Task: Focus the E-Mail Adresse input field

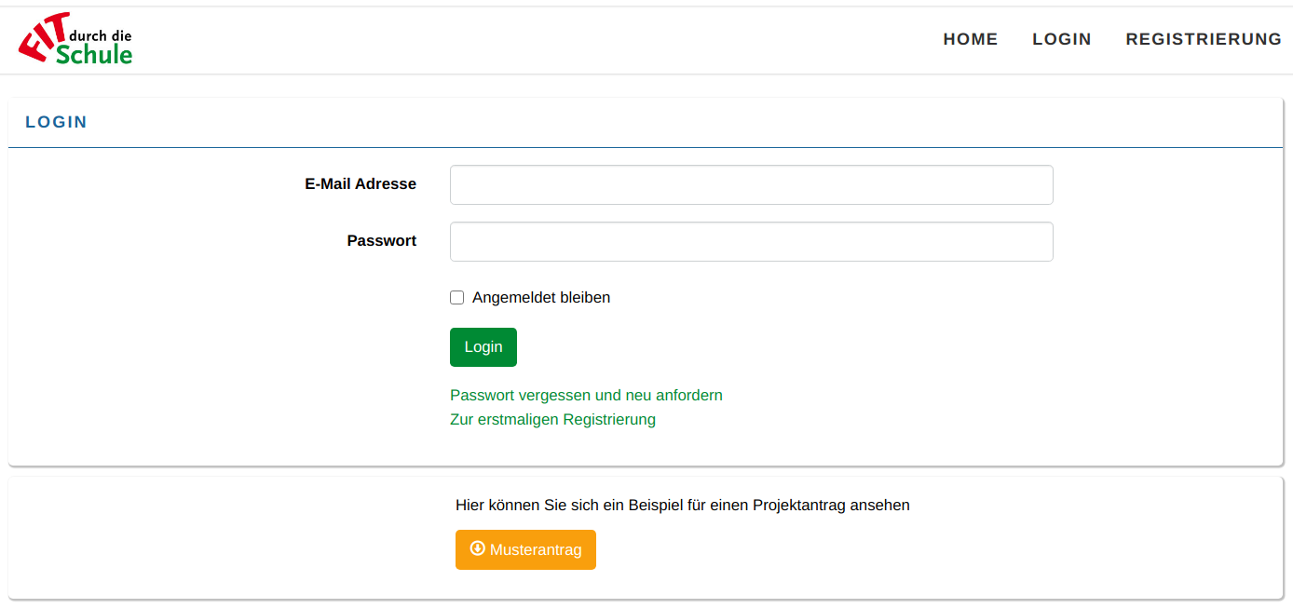Action: point(751,184)
